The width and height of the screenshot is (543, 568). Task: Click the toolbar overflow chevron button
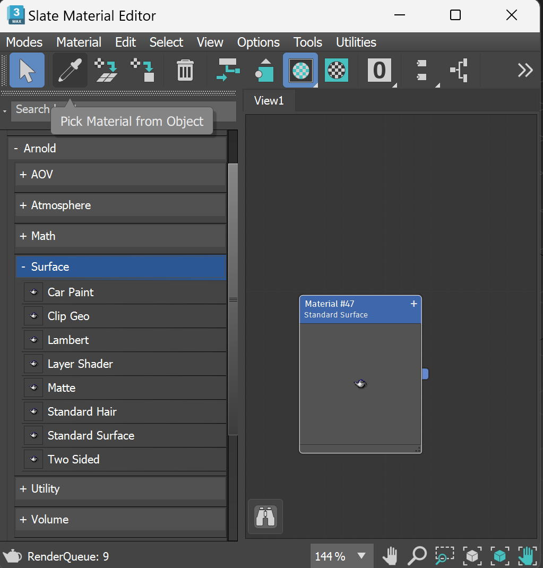[524, 70]
